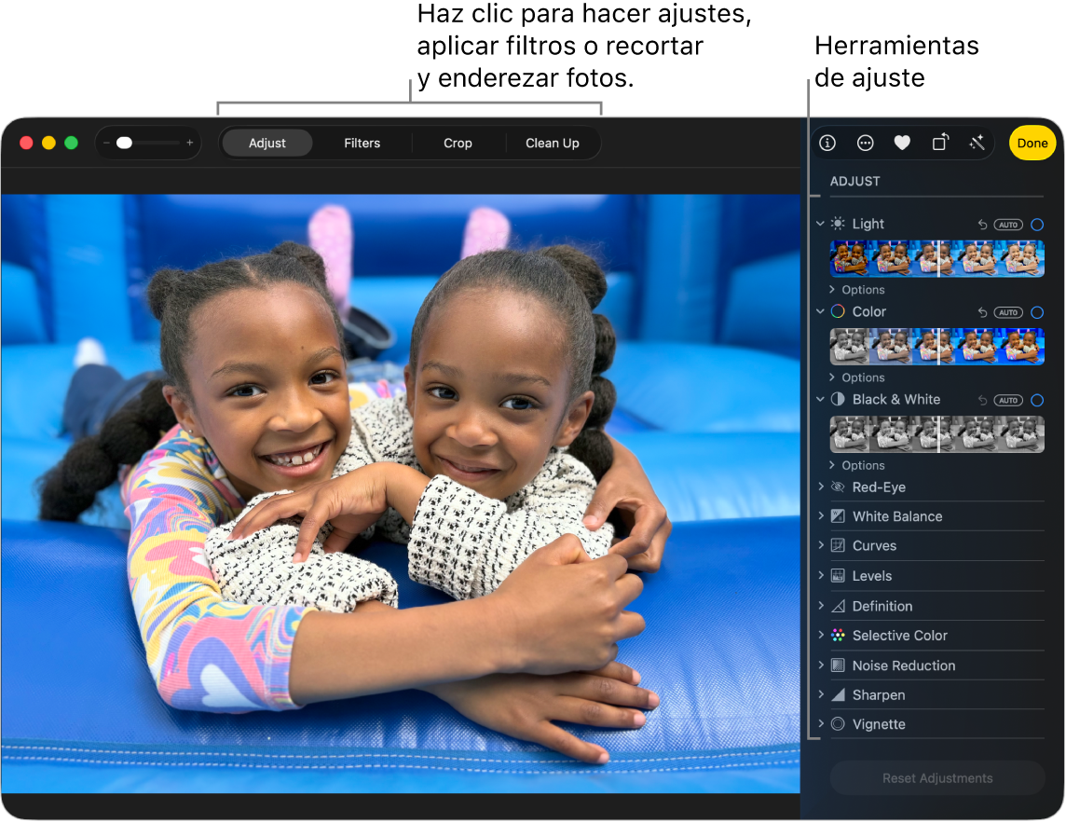1066x823 pixels.
Task: Open the photo info panel
Action: (827, 143)
